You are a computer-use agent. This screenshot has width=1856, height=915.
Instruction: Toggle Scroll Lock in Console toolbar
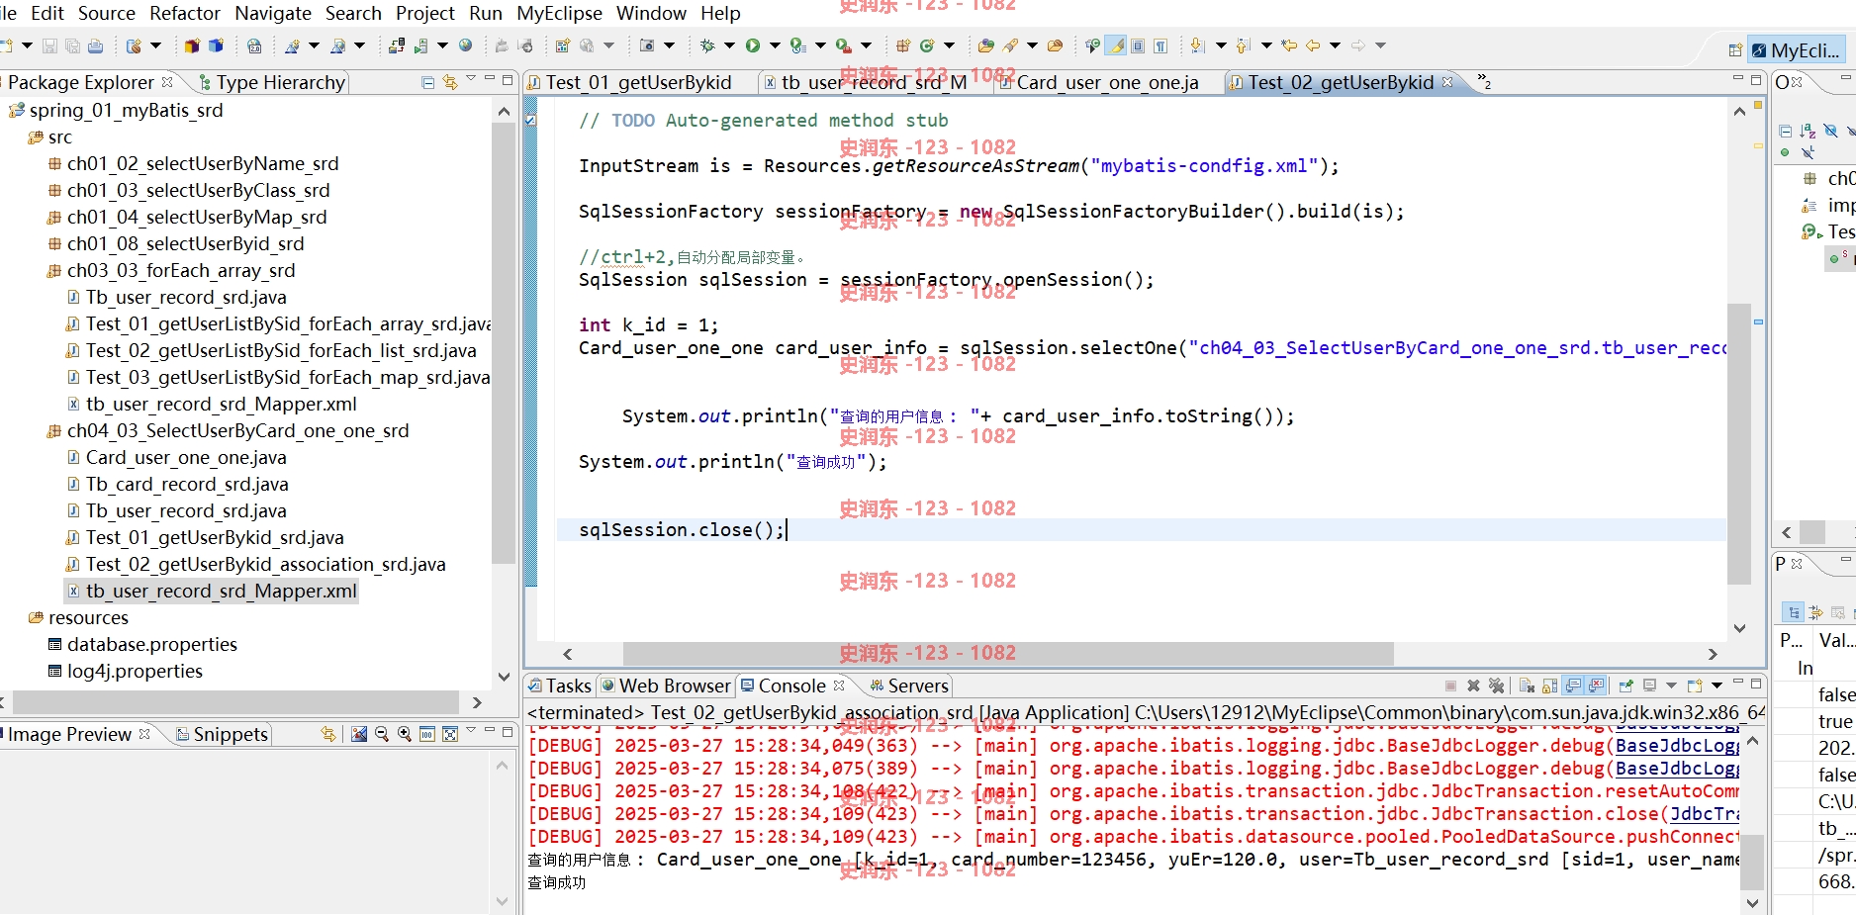[x=1549, y=686]
